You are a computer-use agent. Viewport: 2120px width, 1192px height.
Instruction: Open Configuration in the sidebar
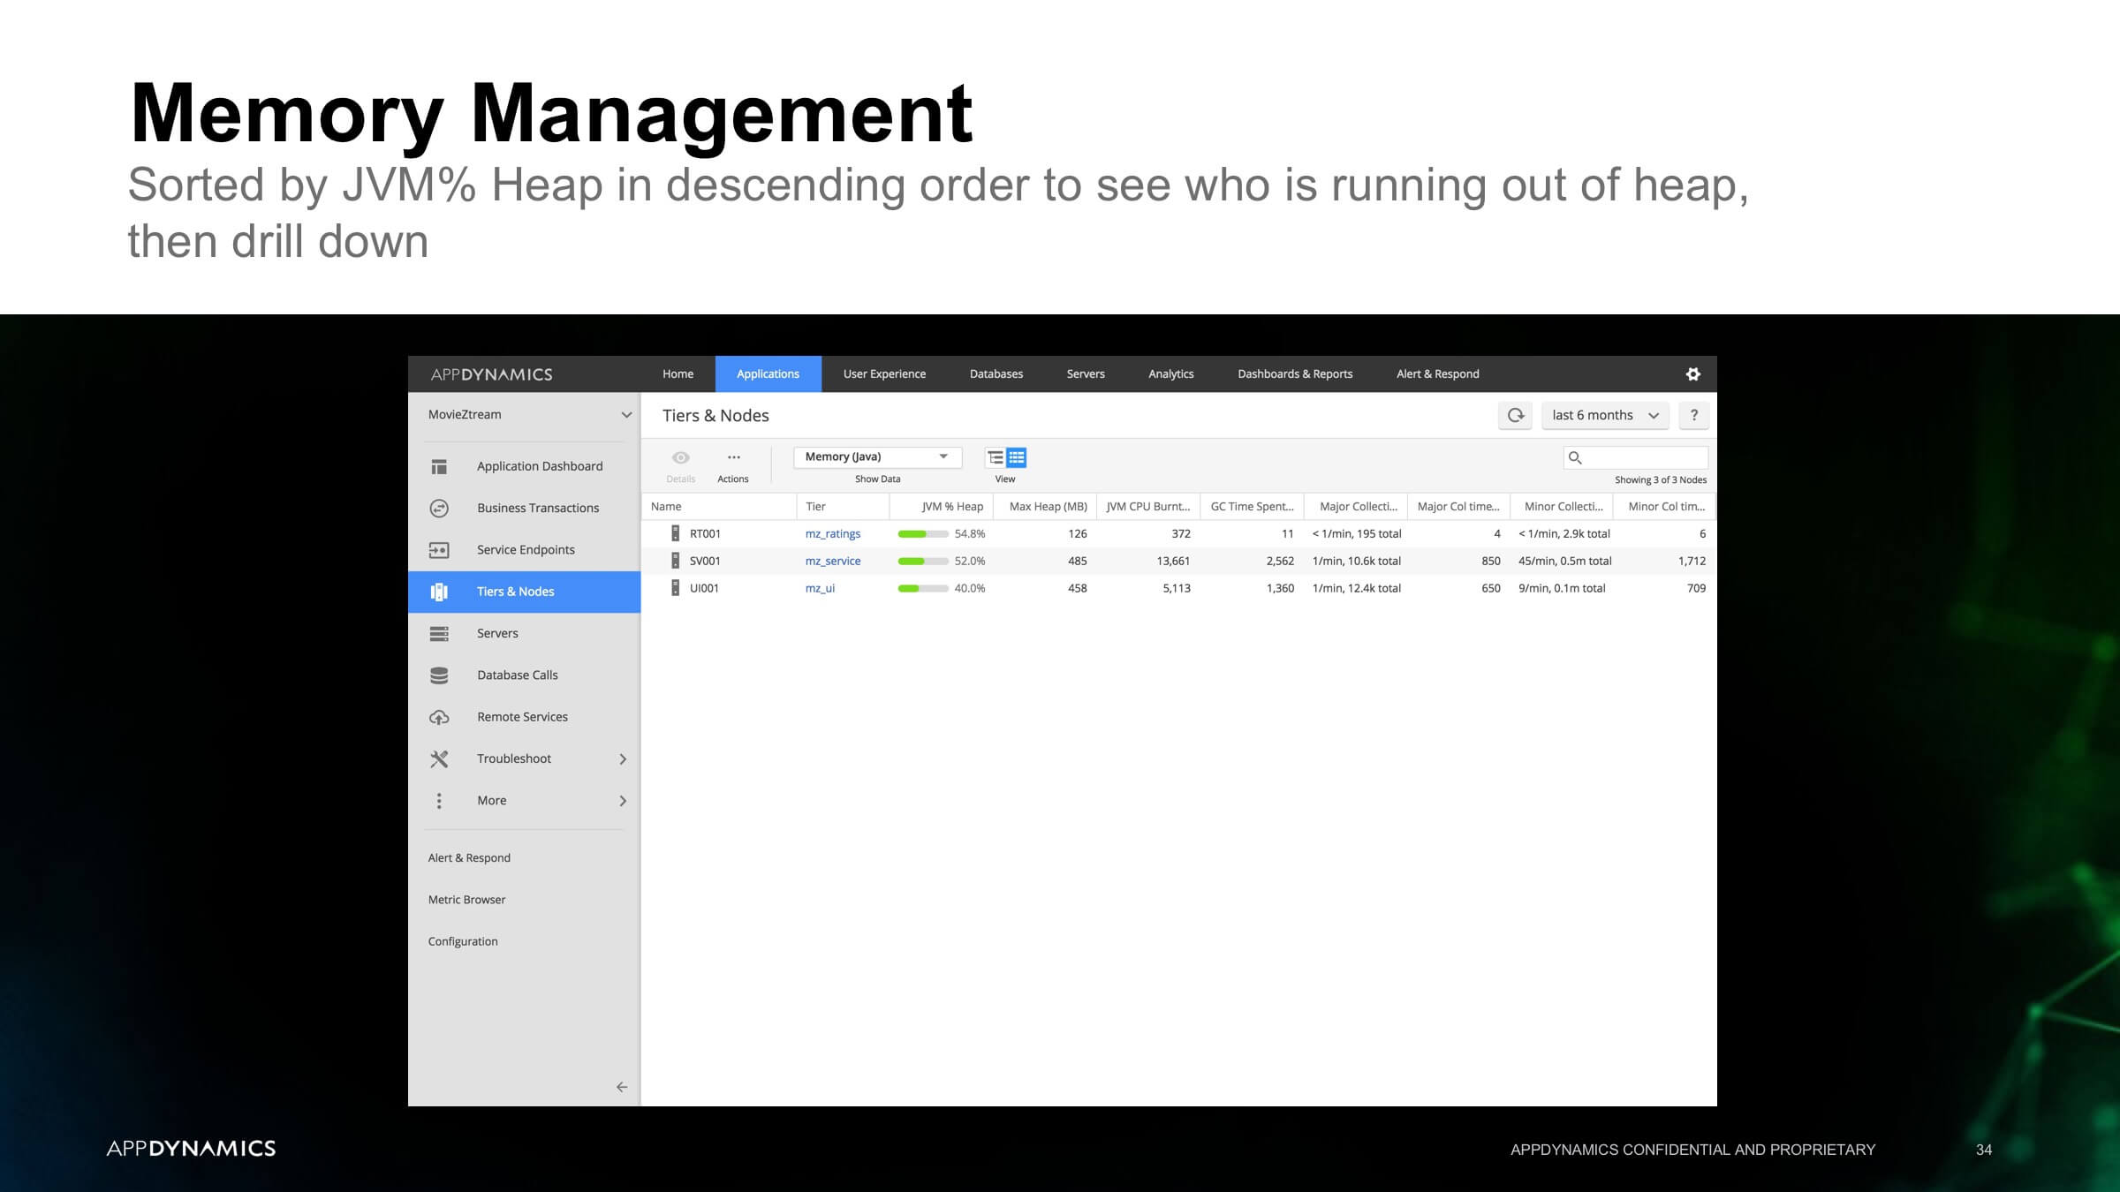click(463, 941)
